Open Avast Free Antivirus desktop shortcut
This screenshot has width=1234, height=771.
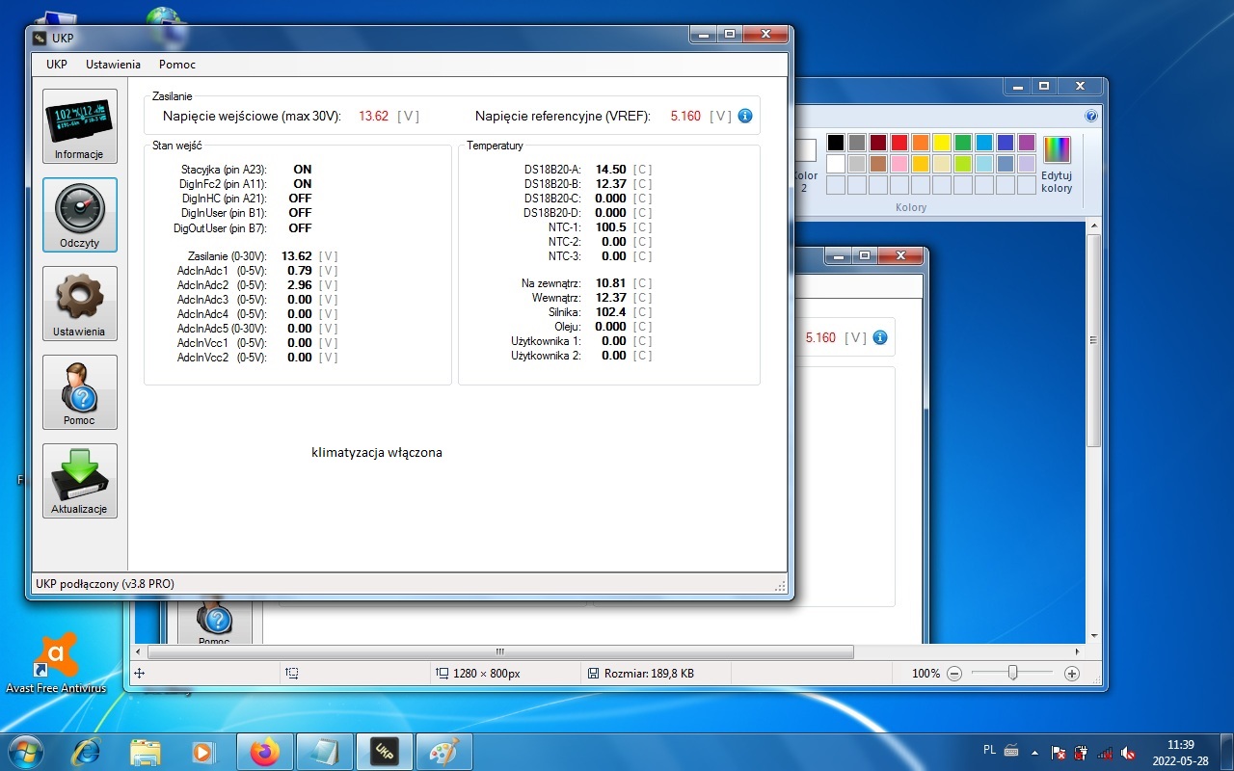click(56, 663)
